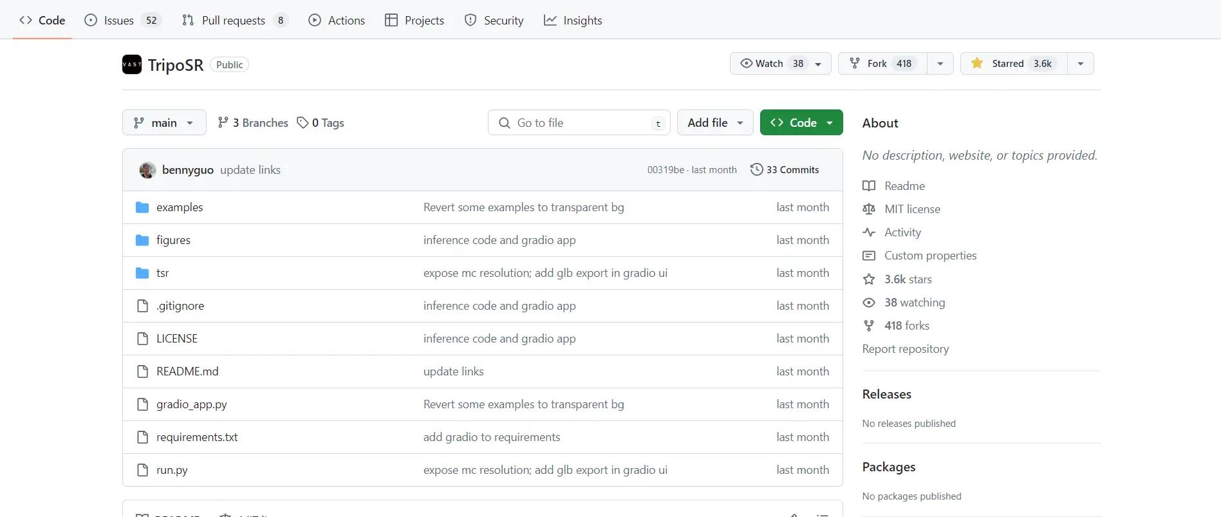Click the Go to file search field
This screenshot has height=517, width=1221.
tap(579, 122)
